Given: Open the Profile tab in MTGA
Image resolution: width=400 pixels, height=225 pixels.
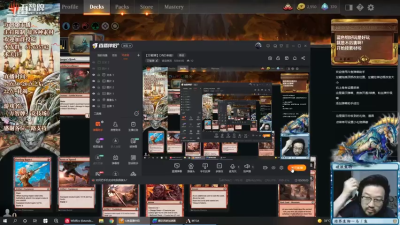Looking at the screenshot, I should [70, 7].
